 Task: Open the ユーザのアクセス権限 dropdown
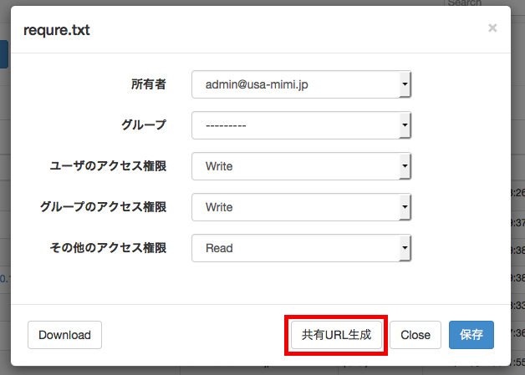[x=301, y=166]
